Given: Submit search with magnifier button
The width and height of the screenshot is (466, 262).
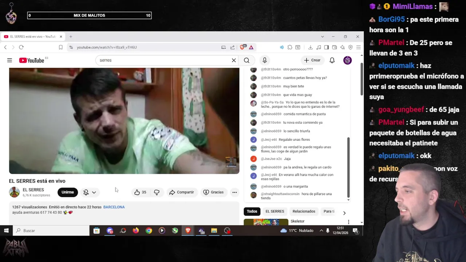Looking at the screenshot, I should tap(246, 60).
